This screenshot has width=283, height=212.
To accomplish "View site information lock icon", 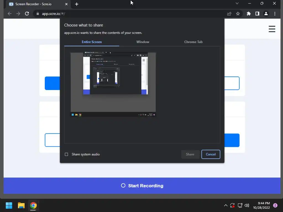I will coord(38,14).
